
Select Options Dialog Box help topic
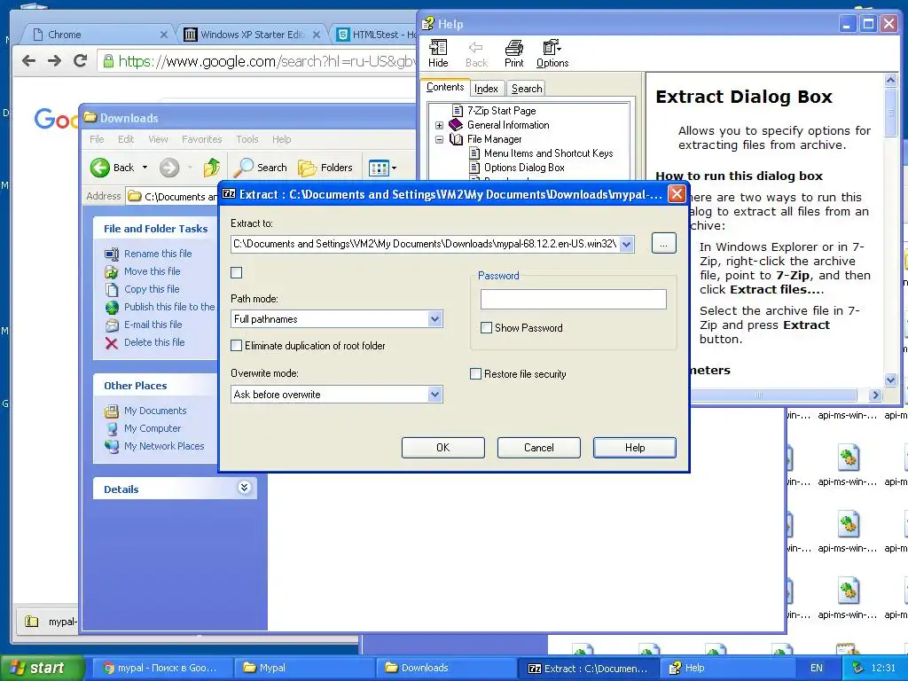524,168
